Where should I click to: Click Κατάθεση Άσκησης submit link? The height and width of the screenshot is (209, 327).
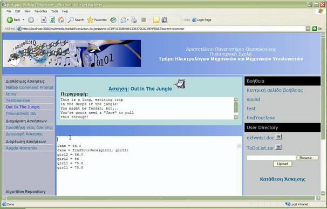pyautogui.click(x=283, y=179)
